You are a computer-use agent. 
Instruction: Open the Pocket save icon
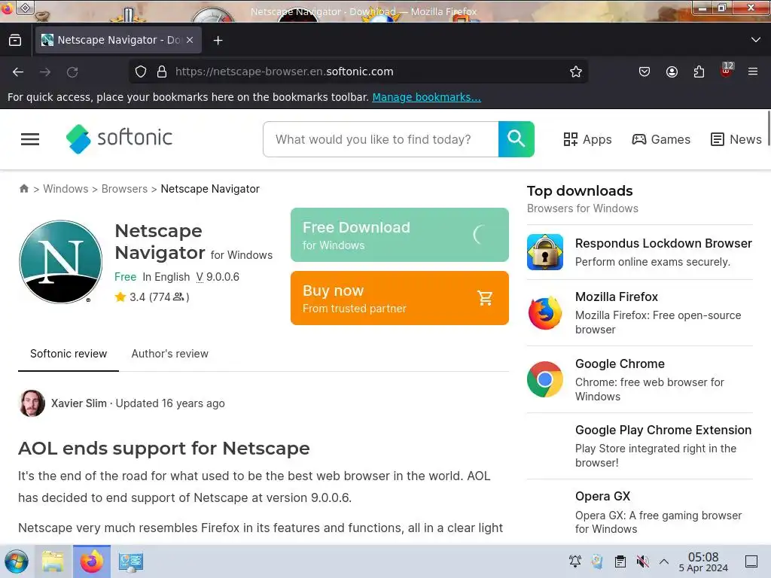(645, 71)
